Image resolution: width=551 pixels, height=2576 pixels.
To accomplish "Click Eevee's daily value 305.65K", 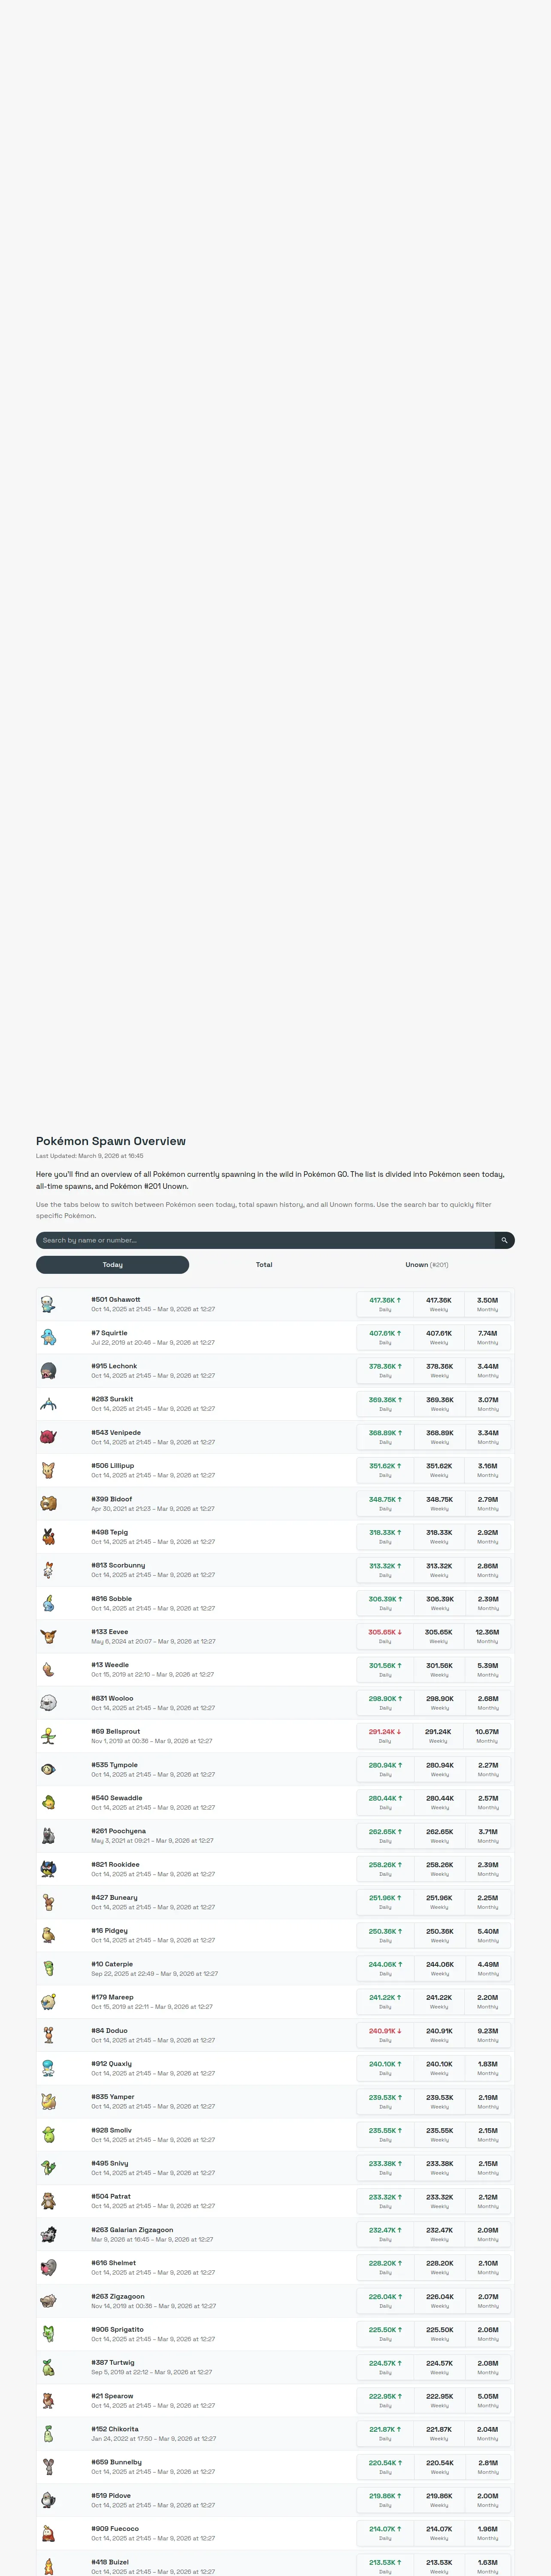I will [385, 1632].
